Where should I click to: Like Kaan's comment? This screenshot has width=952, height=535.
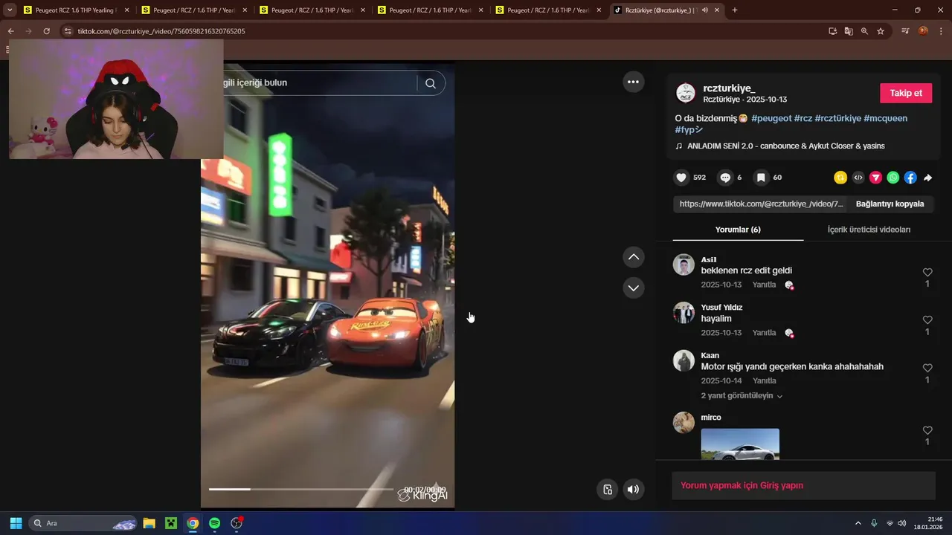pos(927,369)
